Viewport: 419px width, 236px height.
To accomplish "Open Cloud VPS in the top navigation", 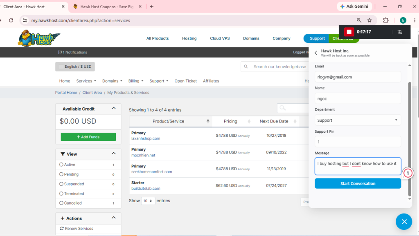I will (220, 38).
